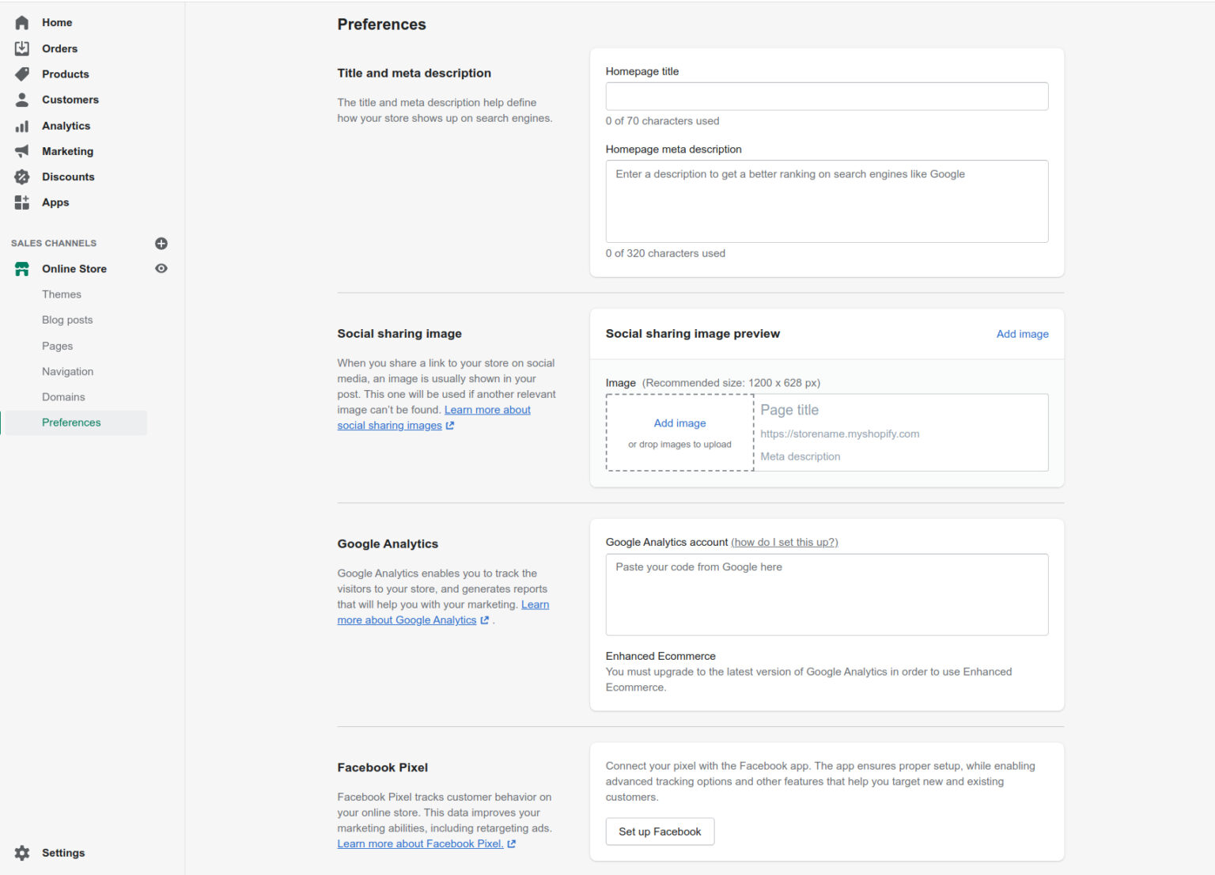Click the Discounts badge icon
Image resolution: width=1215 pixels, height=875 pixels.
[x=22, y=177]
